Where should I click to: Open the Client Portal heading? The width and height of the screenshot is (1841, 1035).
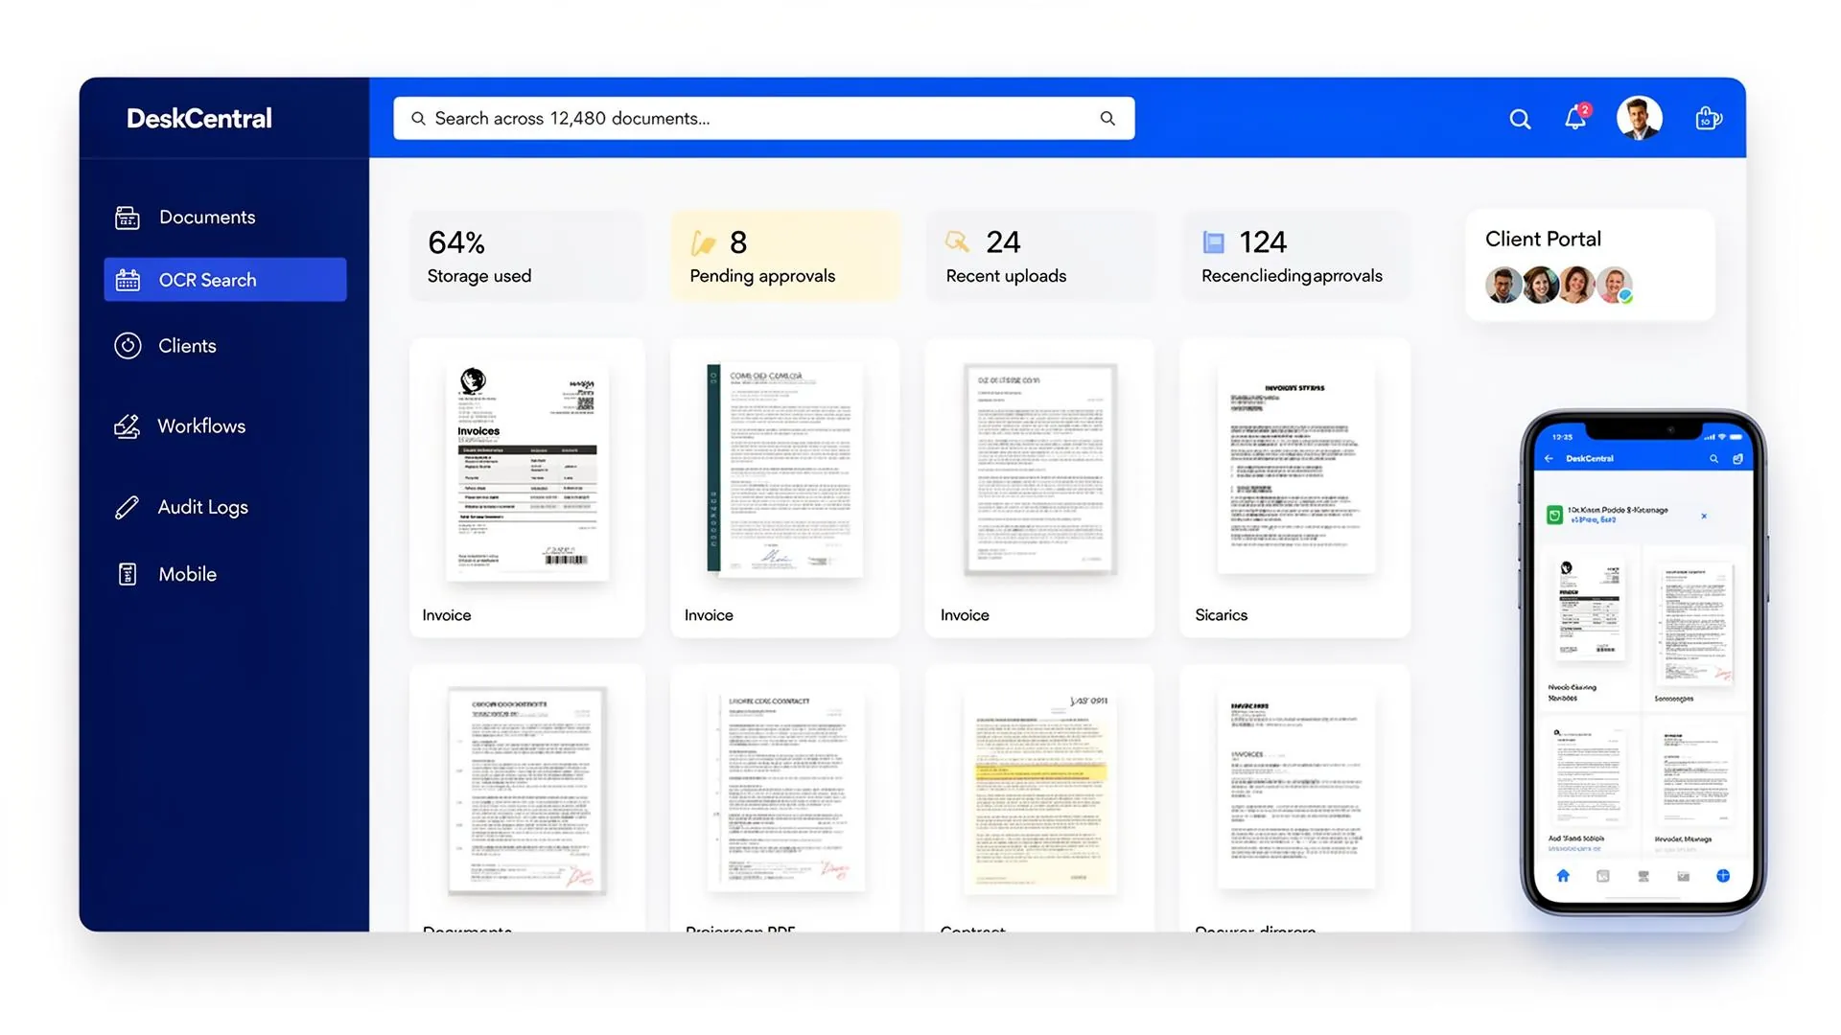(x=1543, y=240)
